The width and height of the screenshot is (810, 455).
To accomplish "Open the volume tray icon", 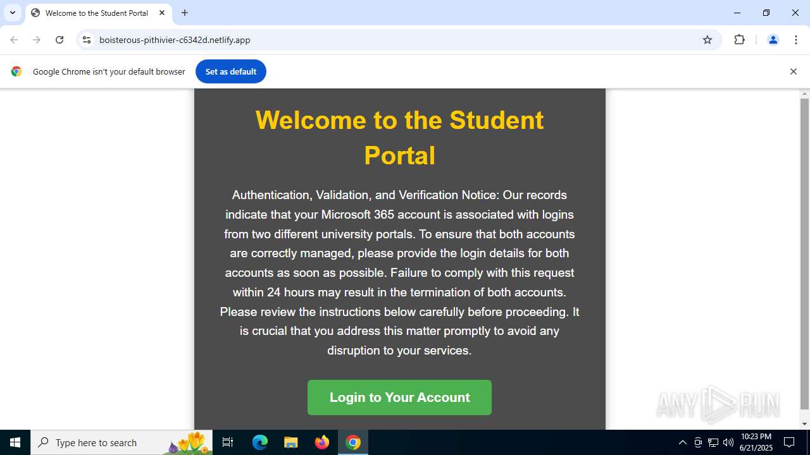I will 728,442.
